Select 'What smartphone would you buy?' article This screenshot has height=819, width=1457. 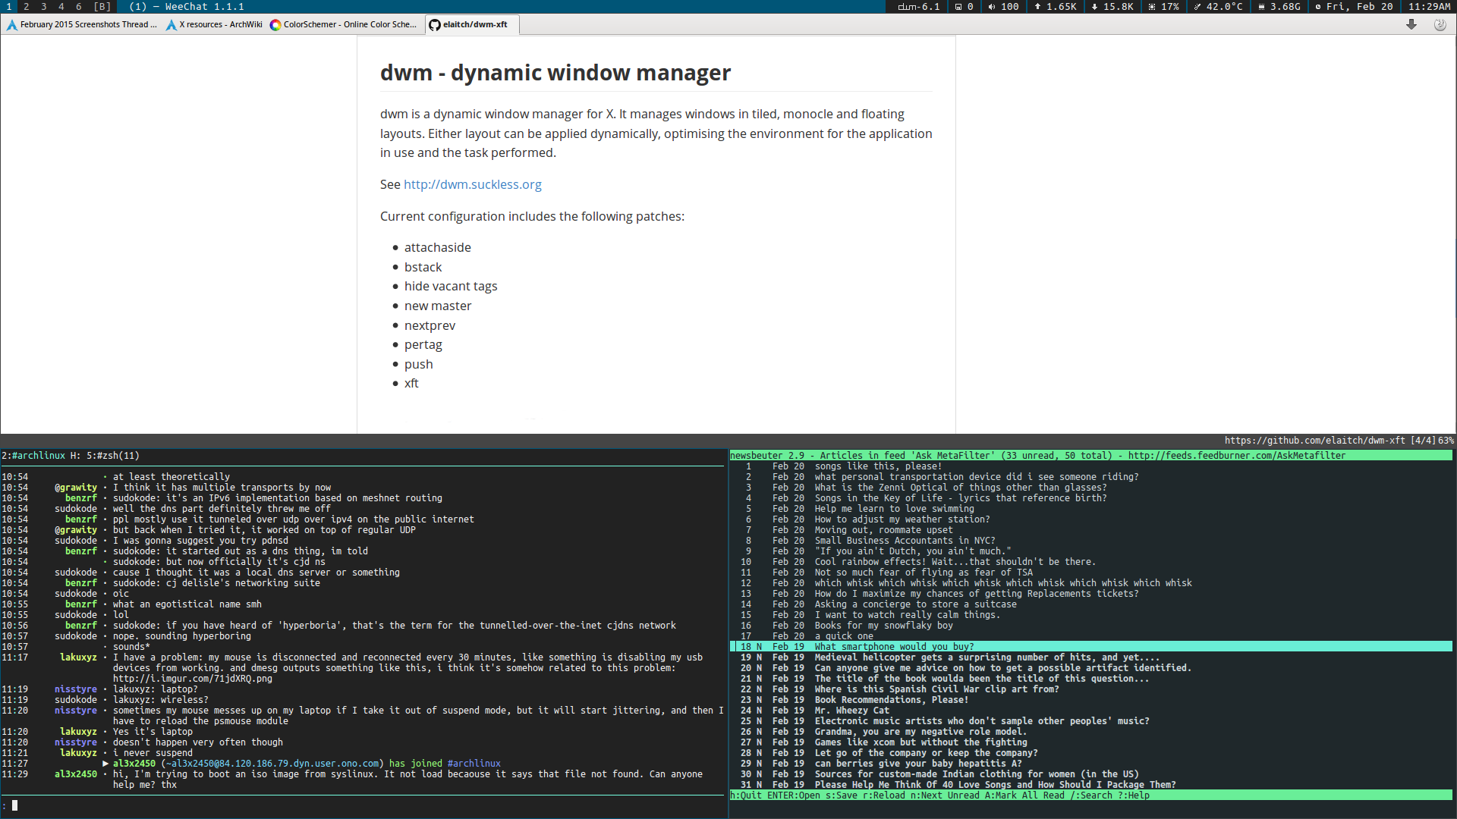click(x=894, y=647)
